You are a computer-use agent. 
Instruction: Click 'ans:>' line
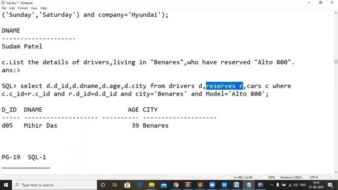tap(11, 70)
